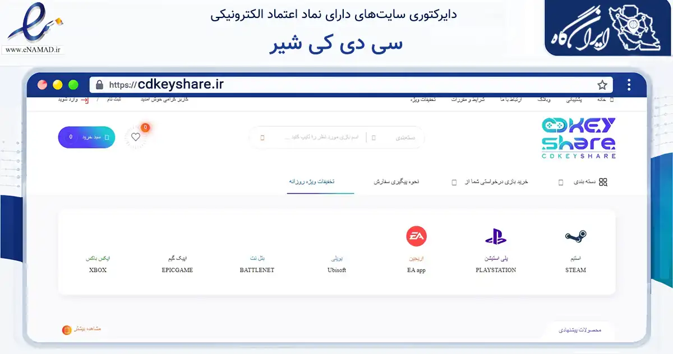Click the وارد شوید login link
The width and height of the screenshot is (673, 354).
(x=67, y=100)
